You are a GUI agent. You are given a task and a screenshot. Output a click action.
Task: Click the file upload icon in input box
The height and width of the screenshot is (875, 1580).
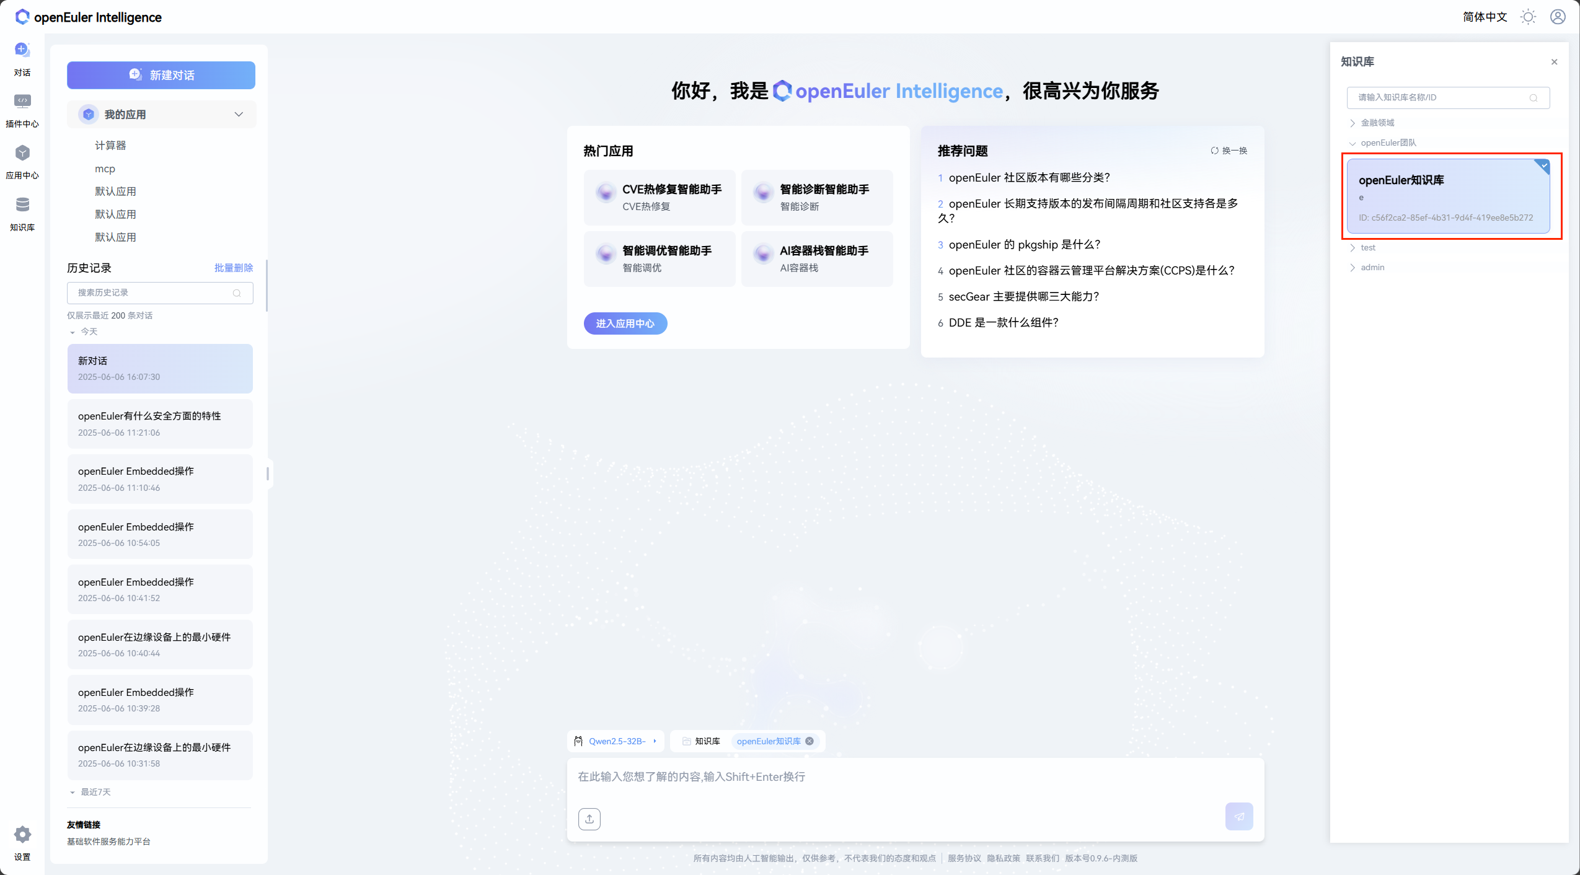(x=589, y=819)
